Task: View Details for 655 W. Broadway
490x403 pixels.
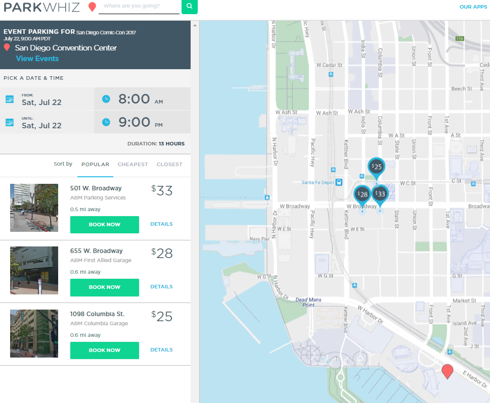Action: (161, 287)
